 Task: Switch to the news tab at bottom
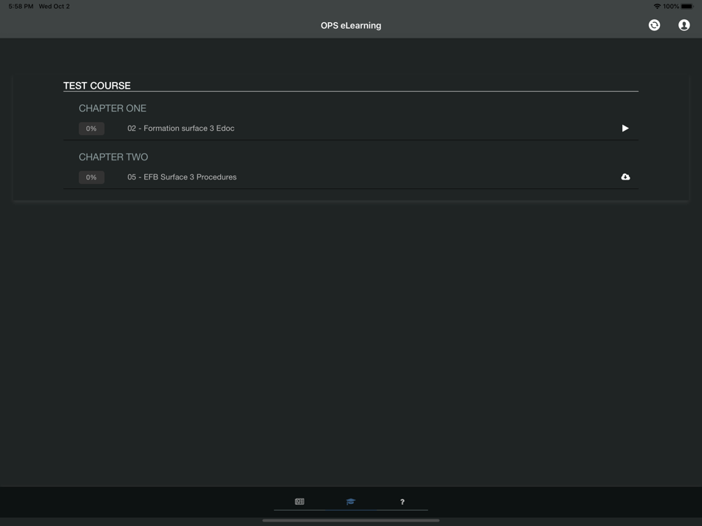click(x=299, y=502)
